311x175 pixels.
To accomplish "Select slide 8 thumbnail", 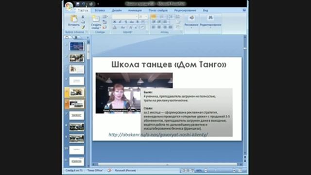I will pyautogui.click(x=77, y=127).
